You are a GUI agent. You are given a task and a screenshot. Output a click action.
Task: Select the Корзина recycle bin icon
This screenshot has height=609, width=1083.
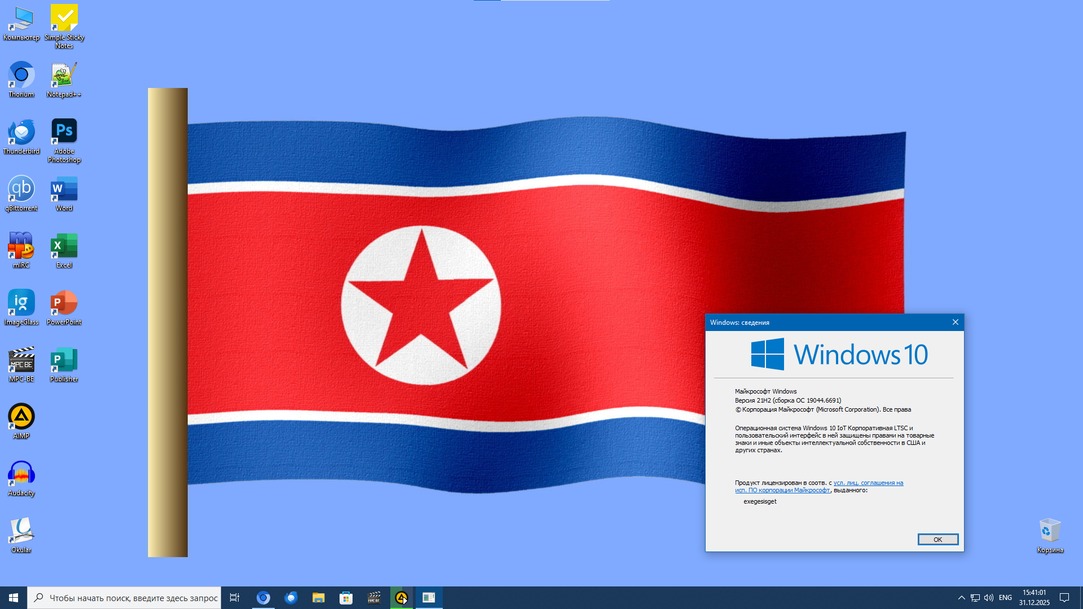[x=1050, y=531]
